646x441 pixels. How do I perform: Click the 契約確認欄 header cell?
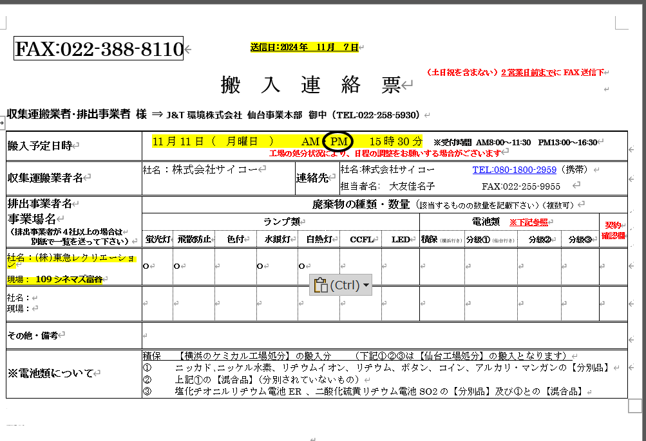[613, 231]
